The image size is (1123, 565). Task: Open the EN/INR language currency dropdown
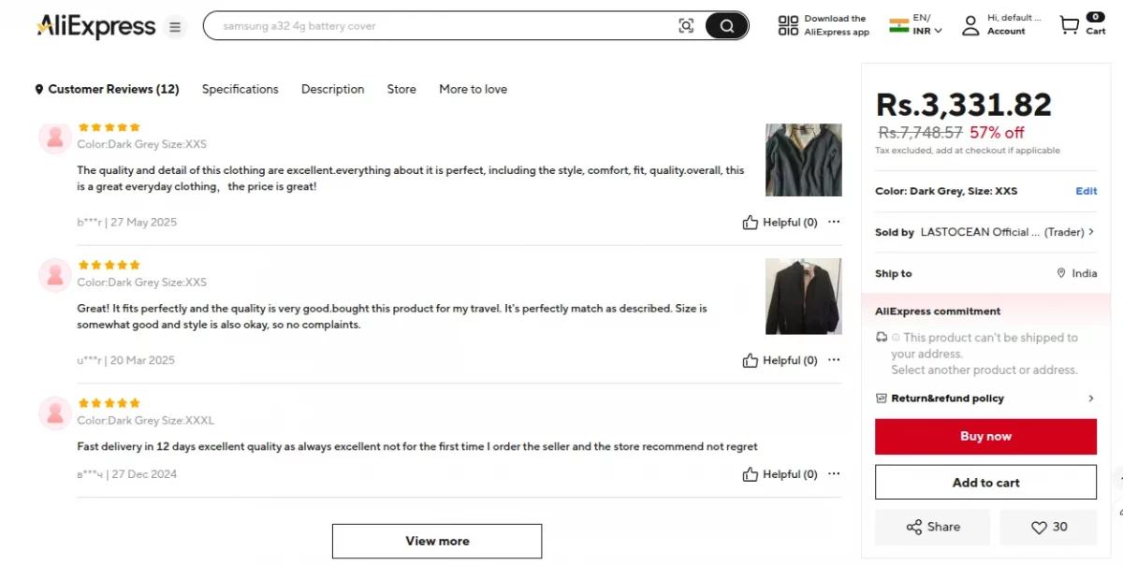pos(916,25)
